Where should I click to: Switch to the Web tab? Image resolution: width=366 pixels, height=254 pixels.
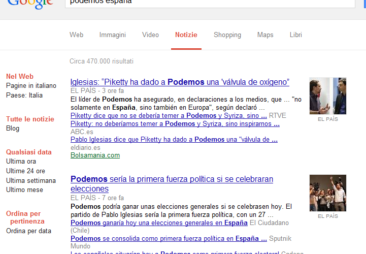76,35
